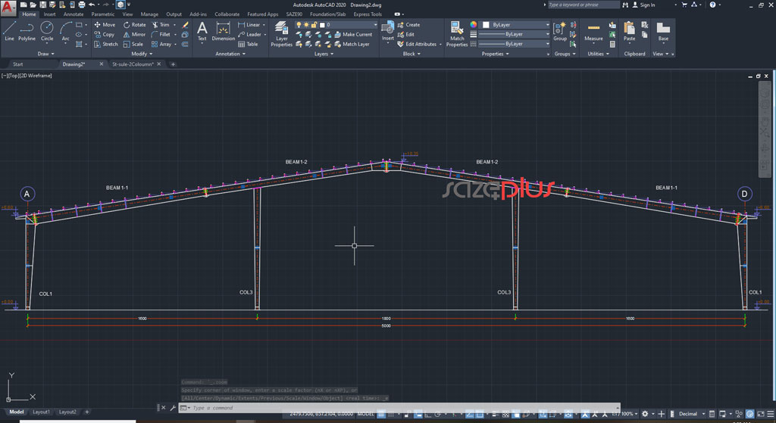Click Match Properties tool

[457, 34]
